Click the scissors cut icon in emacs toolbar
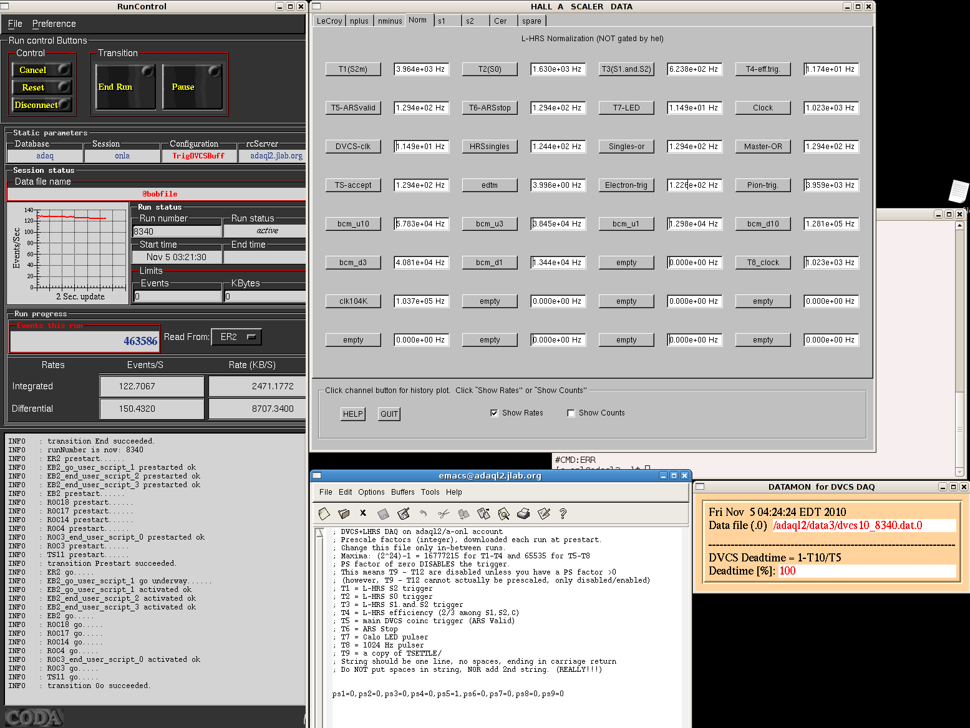The height and width of the screenshot is (728, 970). click(x=444, y=514)
